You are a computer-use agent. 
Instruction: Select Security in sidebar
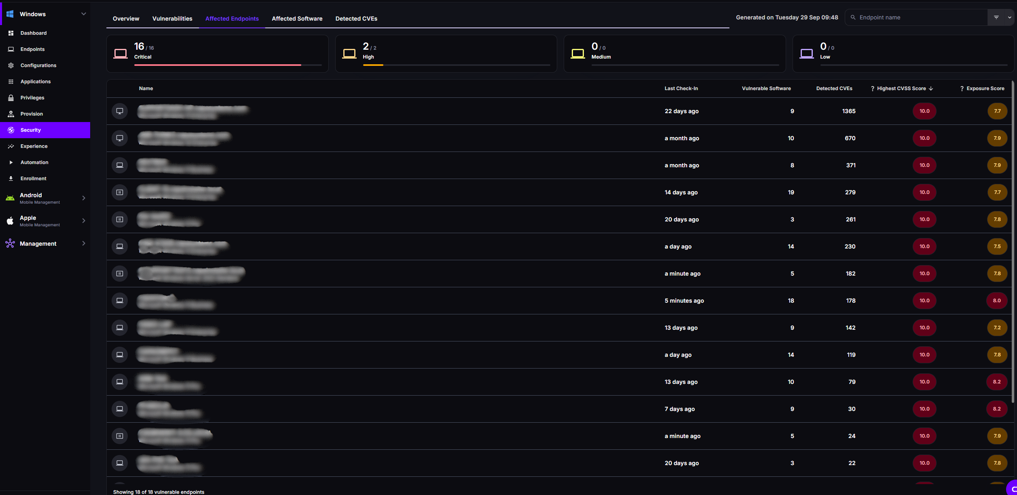coord(45,130)
